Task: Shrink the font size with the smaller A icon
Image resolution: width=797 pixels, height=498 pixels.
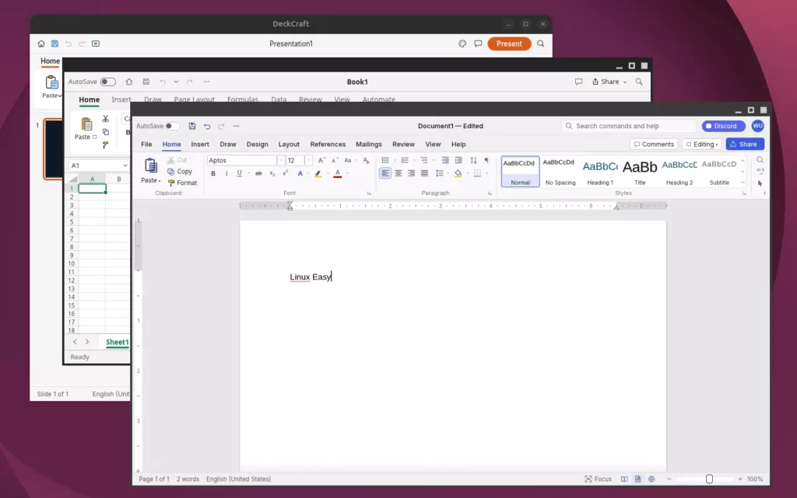Action: [x=335, y=160]
